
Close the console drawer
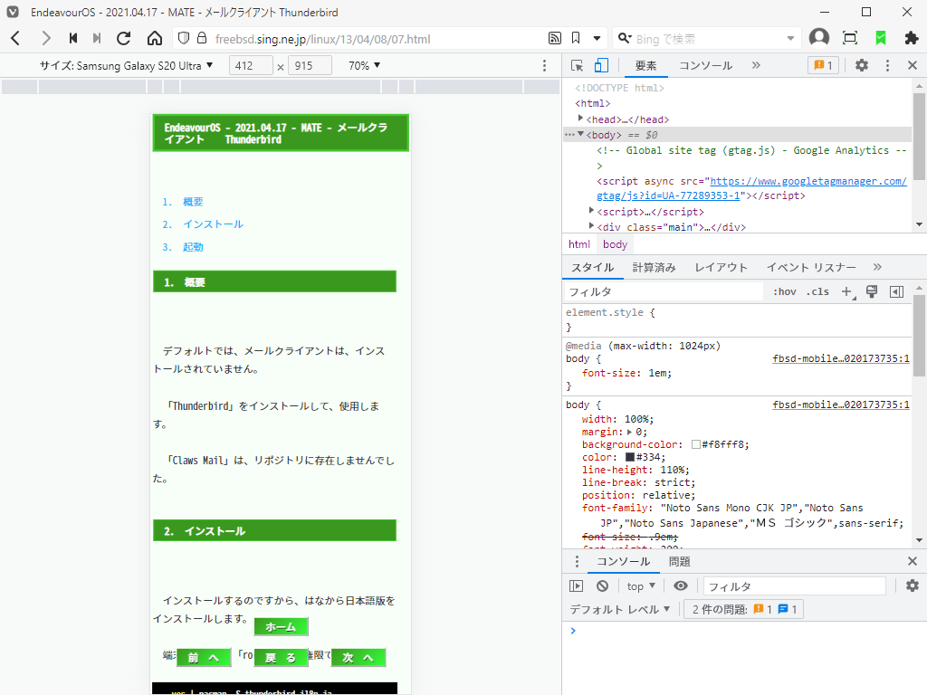[913, 561]
